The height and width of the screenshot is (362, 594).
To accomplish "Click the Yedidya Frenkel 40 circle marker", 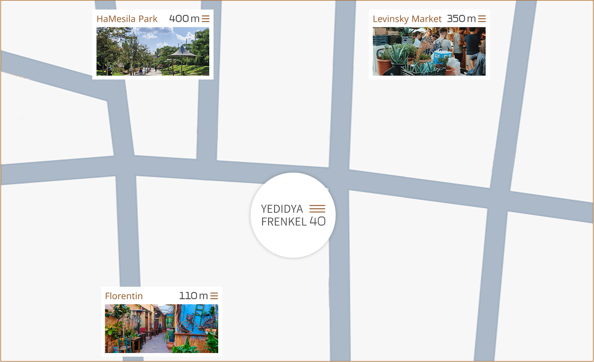I will [293, 215].
